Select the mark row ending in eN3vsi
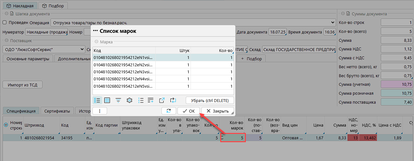The image size is (414, 161). (123, 72)
